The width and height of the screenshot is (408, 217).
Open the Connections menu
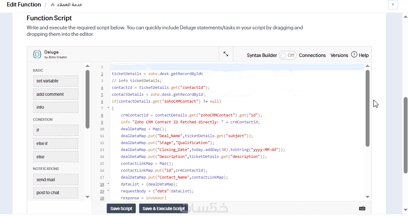[x=312, y=55]
